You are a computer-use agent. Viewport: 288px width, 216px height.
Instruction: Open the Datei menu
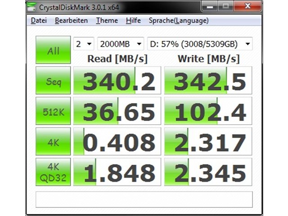pyautogui.click(x=39, y=20)
